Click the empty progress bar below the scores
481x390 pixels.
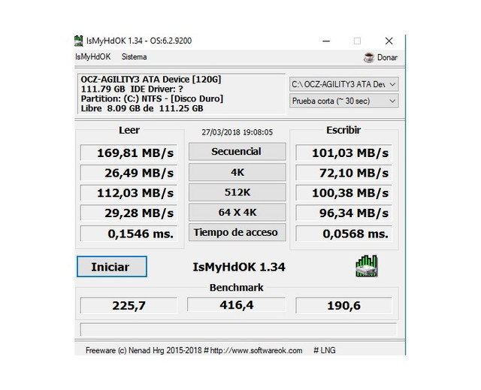coord(238,330)
